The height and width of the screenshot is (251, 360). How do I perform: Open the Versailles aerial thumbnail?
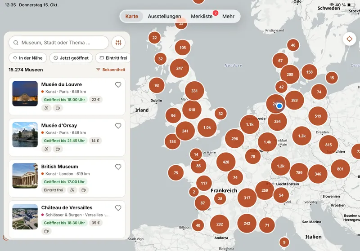25,216
